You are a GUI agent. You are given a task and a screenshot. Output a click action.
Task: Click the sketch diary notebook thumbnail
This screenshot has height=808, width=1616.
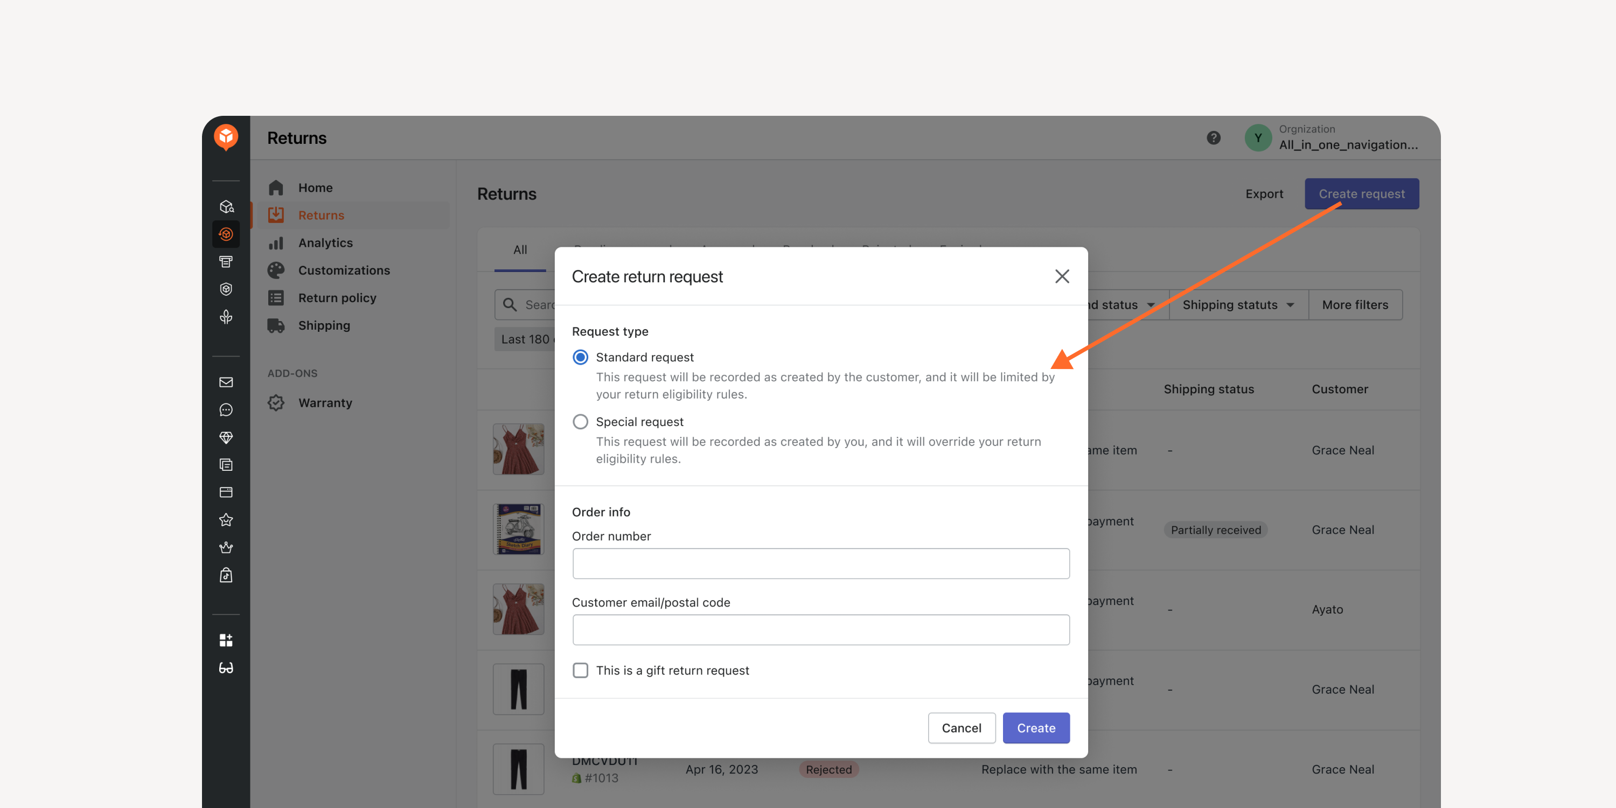coord(518,529)
